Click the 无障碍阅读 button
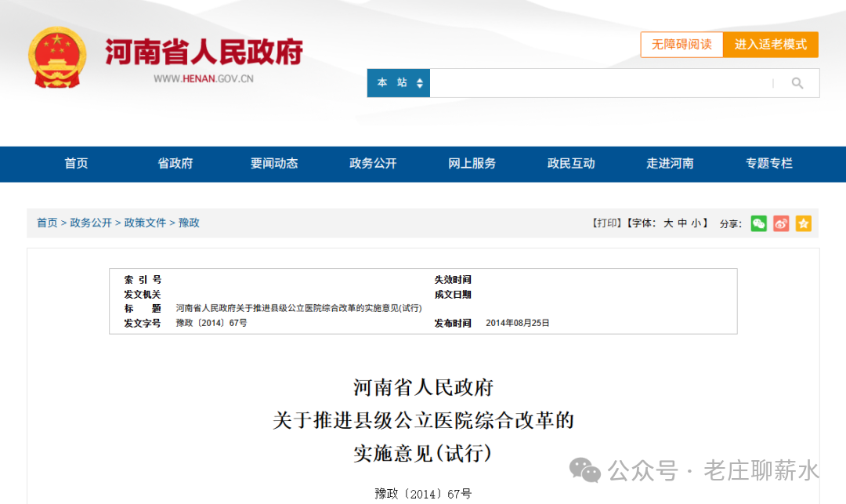846x504 pixels. pos(681,45)
